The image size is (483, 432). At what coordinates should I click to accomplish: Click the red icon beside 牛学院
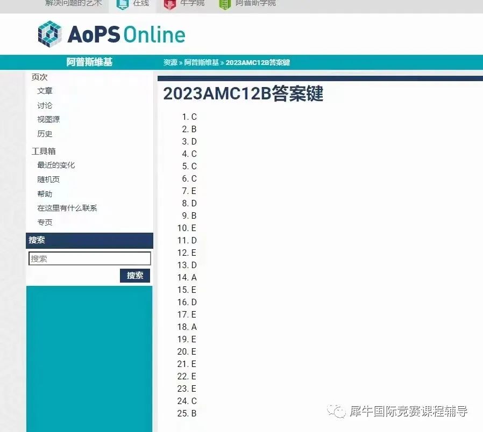pos(170,4)
